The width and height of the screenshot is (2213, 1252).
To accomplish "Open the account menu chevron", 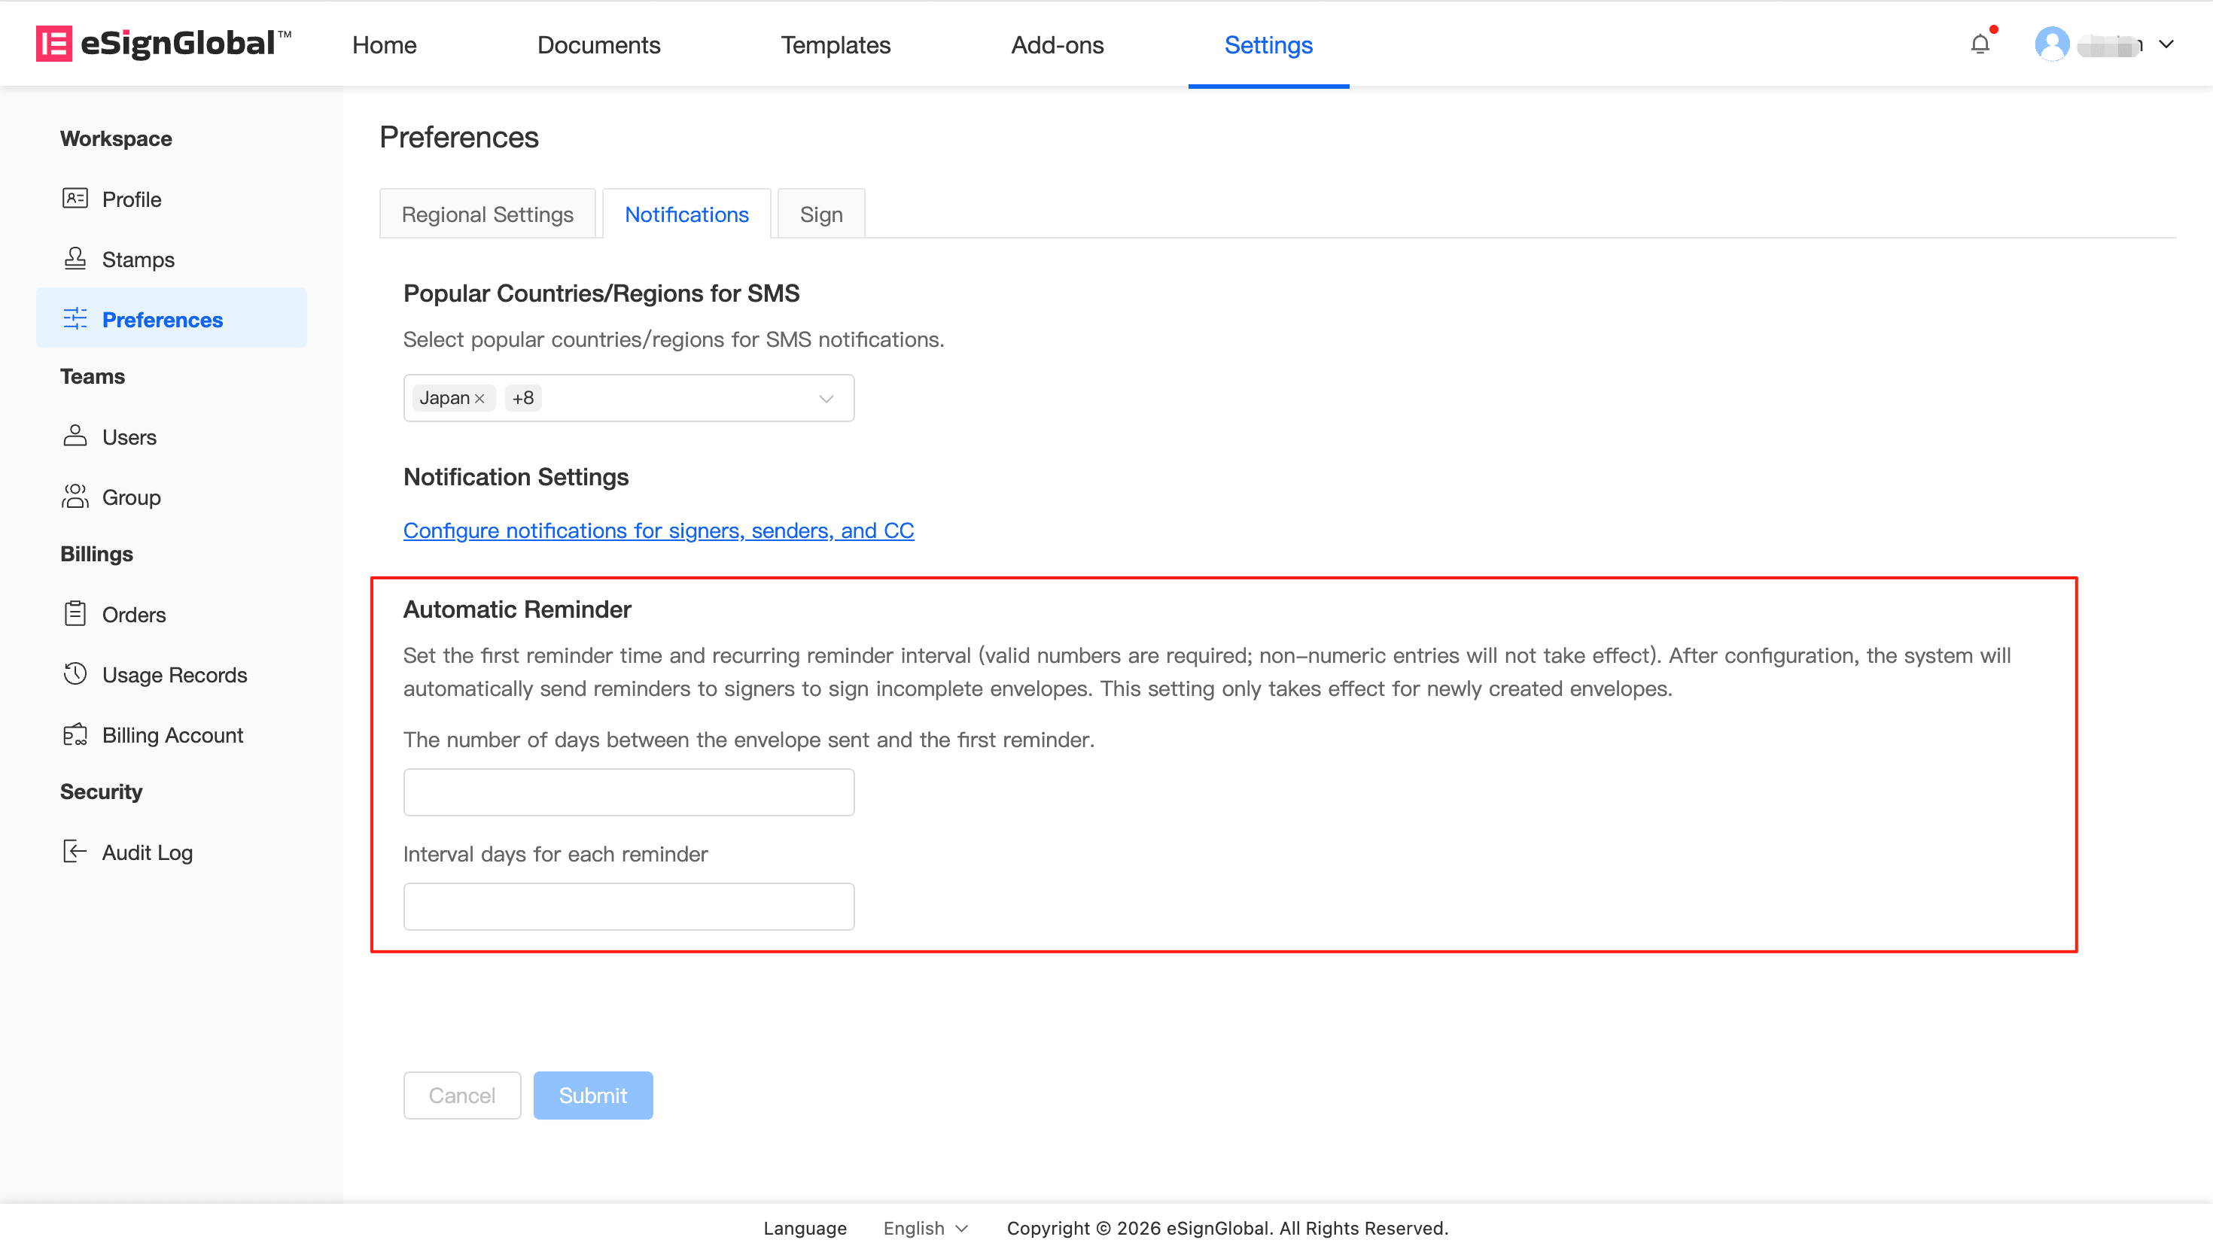I will tap(2166, 44).
